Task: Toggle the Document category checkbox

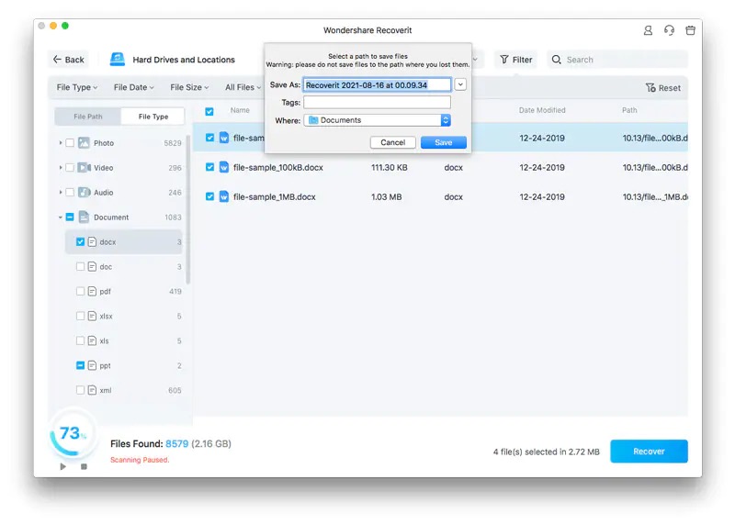Action: (70, 217)
